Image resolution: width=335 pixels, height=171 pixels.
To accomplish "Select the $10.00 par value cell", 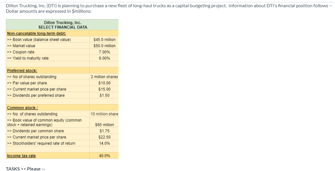I will point(104,83).
